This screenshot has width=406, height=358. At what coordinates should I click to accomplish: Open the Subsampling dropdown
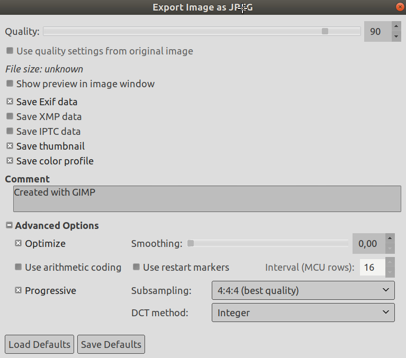pyautogui.click(x=303, y=290)
